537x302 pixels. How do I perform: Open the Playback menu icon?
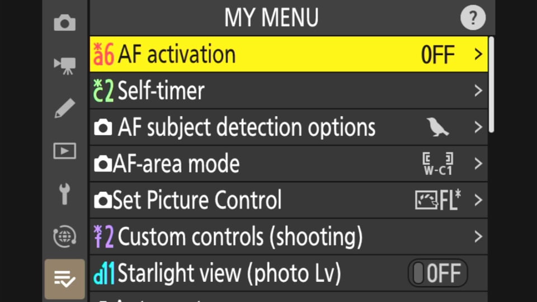coord(65,151)
